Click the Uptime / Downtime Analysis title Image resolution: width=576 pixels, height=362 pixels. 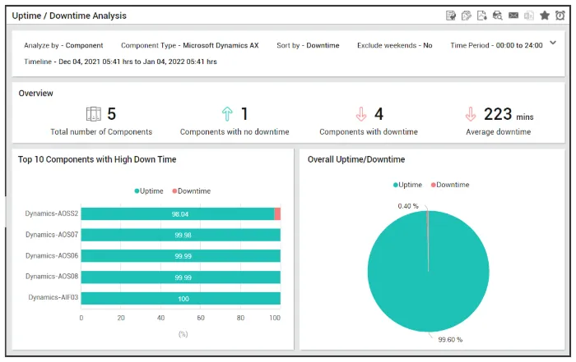69,16
